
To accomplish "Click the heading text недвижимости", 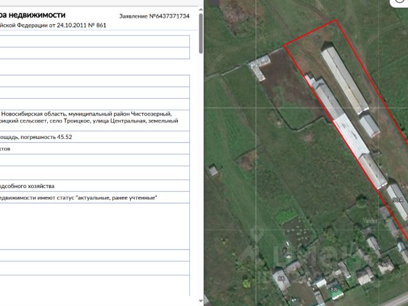I will pos(37,15).
